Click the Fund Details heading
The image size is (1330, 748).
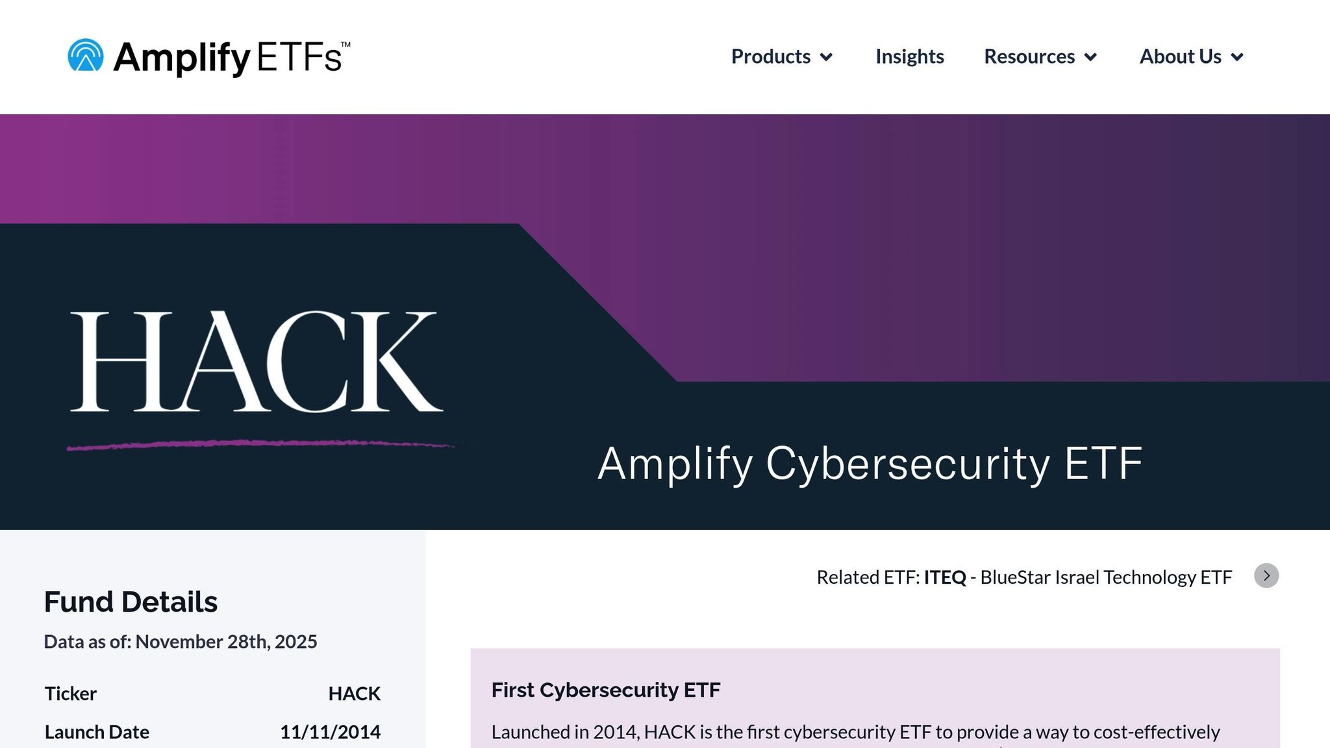point(131,603)
